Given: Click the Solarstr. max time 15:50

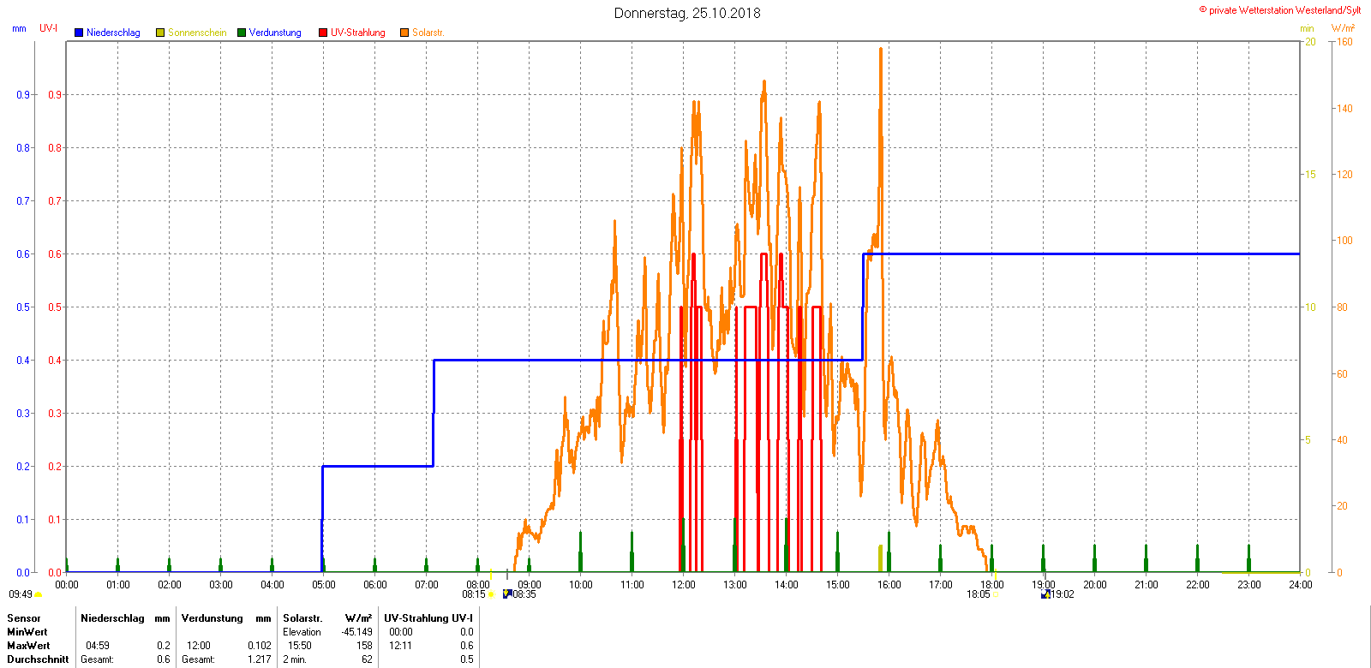Looking at the screenshot, I should 300,646.
